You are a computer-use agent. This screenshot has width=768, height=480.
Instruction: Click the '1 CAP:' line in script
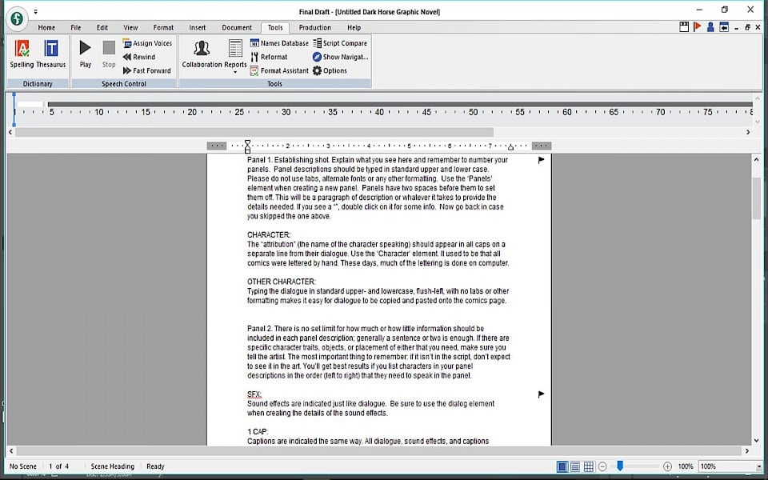(x=258, y=431)
